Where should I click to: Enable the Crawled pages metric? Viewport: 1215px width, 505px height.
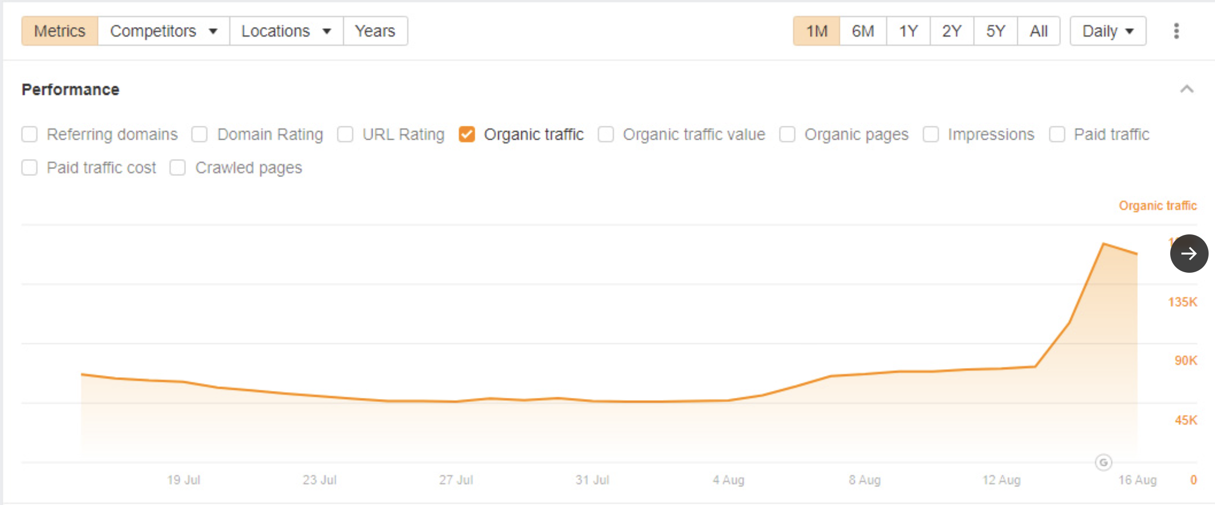[177, 168]
